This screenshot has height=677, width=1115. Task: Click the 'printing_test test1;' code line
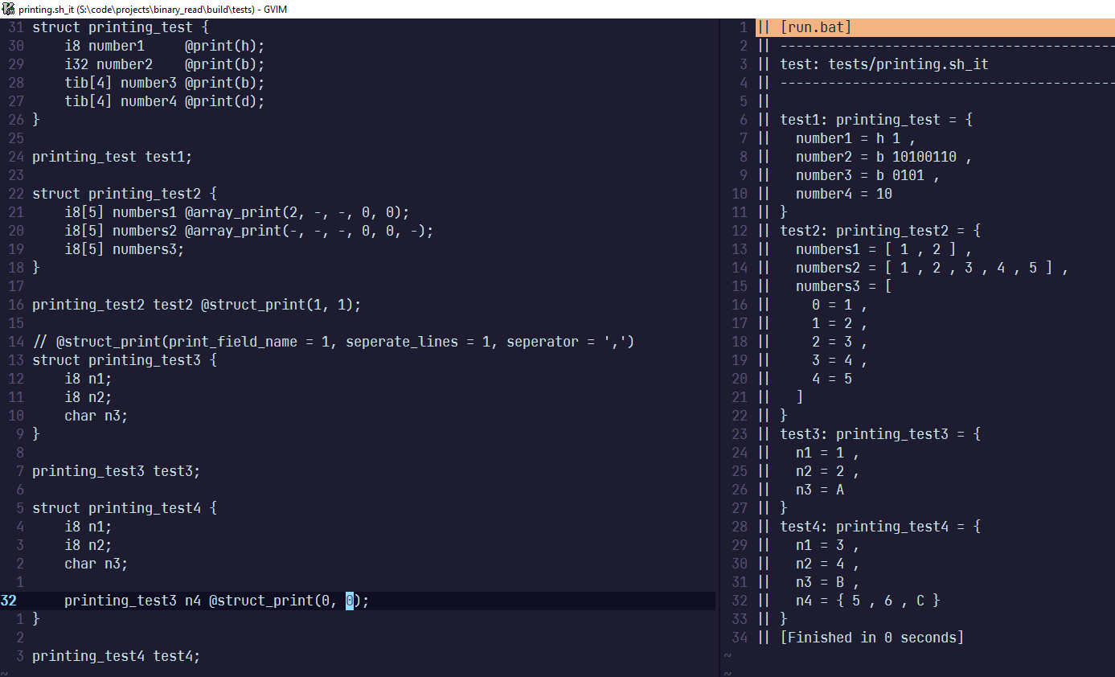pos(112,157)
